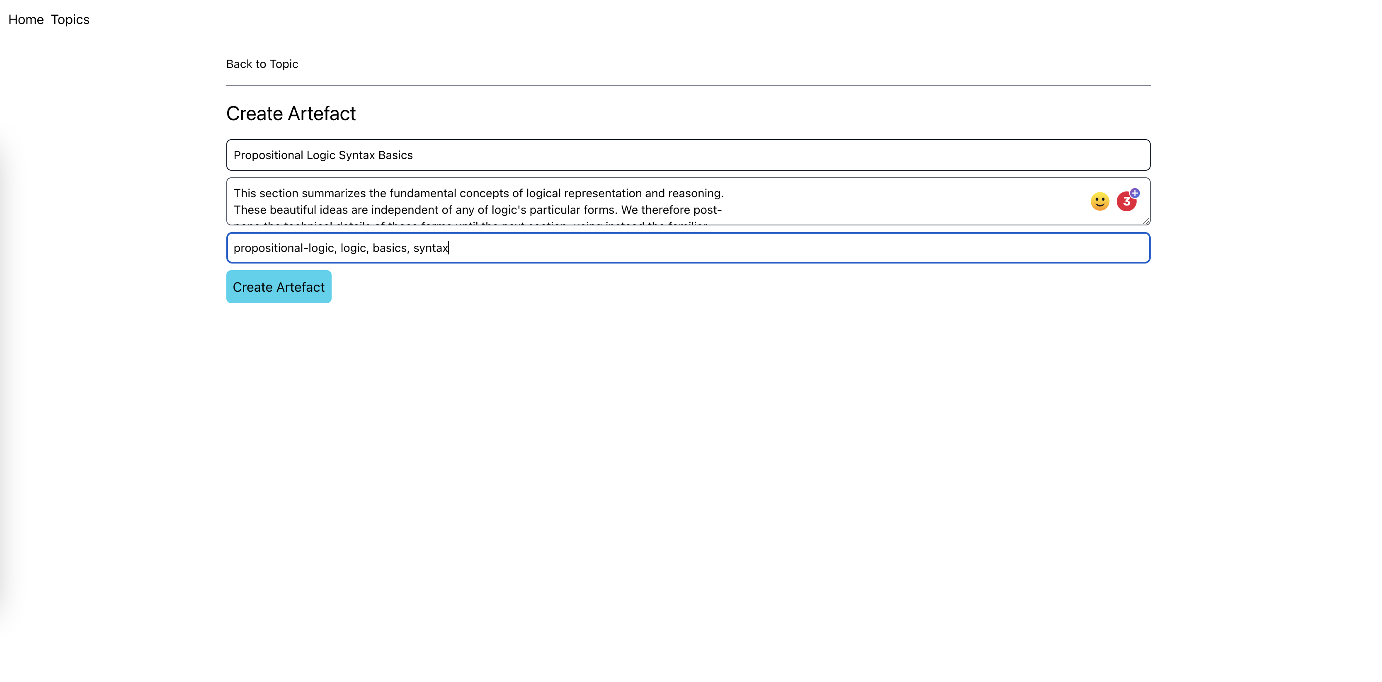The height and width of the screenshot is (682, 1382).
Task: Click the description textarea resize handle
Action: click(1146, 221)
